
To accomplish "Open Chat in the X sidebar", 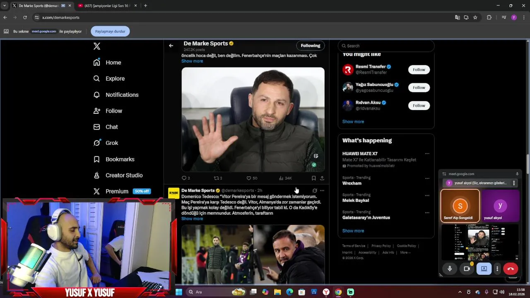I will [x=106, y=127].
